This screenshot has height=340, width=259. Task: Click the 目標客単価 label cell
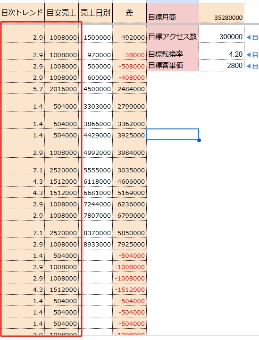tap(173, 66)
